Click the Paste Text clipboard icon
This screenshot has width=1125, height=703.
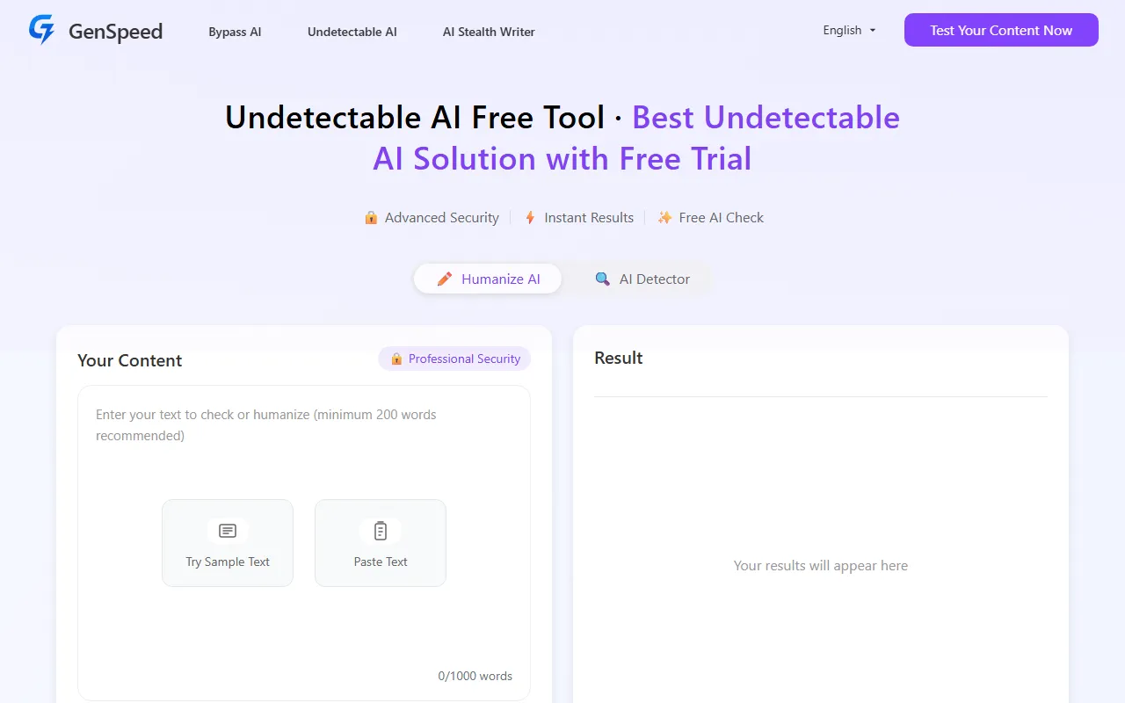[x=381, y=531]
